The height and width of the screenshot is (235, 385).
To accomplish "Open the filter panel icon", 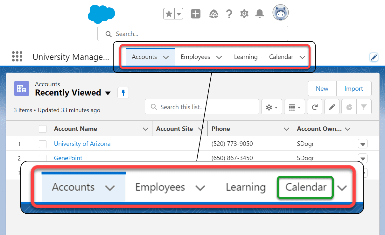I will [x=364, y=107].
